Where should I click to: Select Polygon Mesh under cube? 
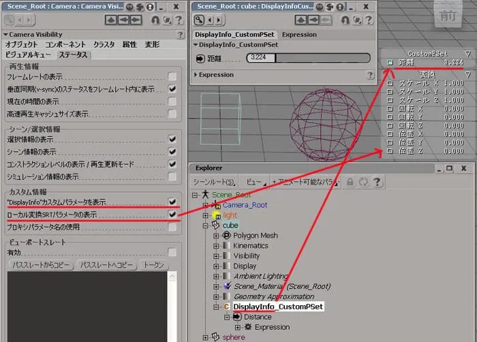tap(256, 236)
